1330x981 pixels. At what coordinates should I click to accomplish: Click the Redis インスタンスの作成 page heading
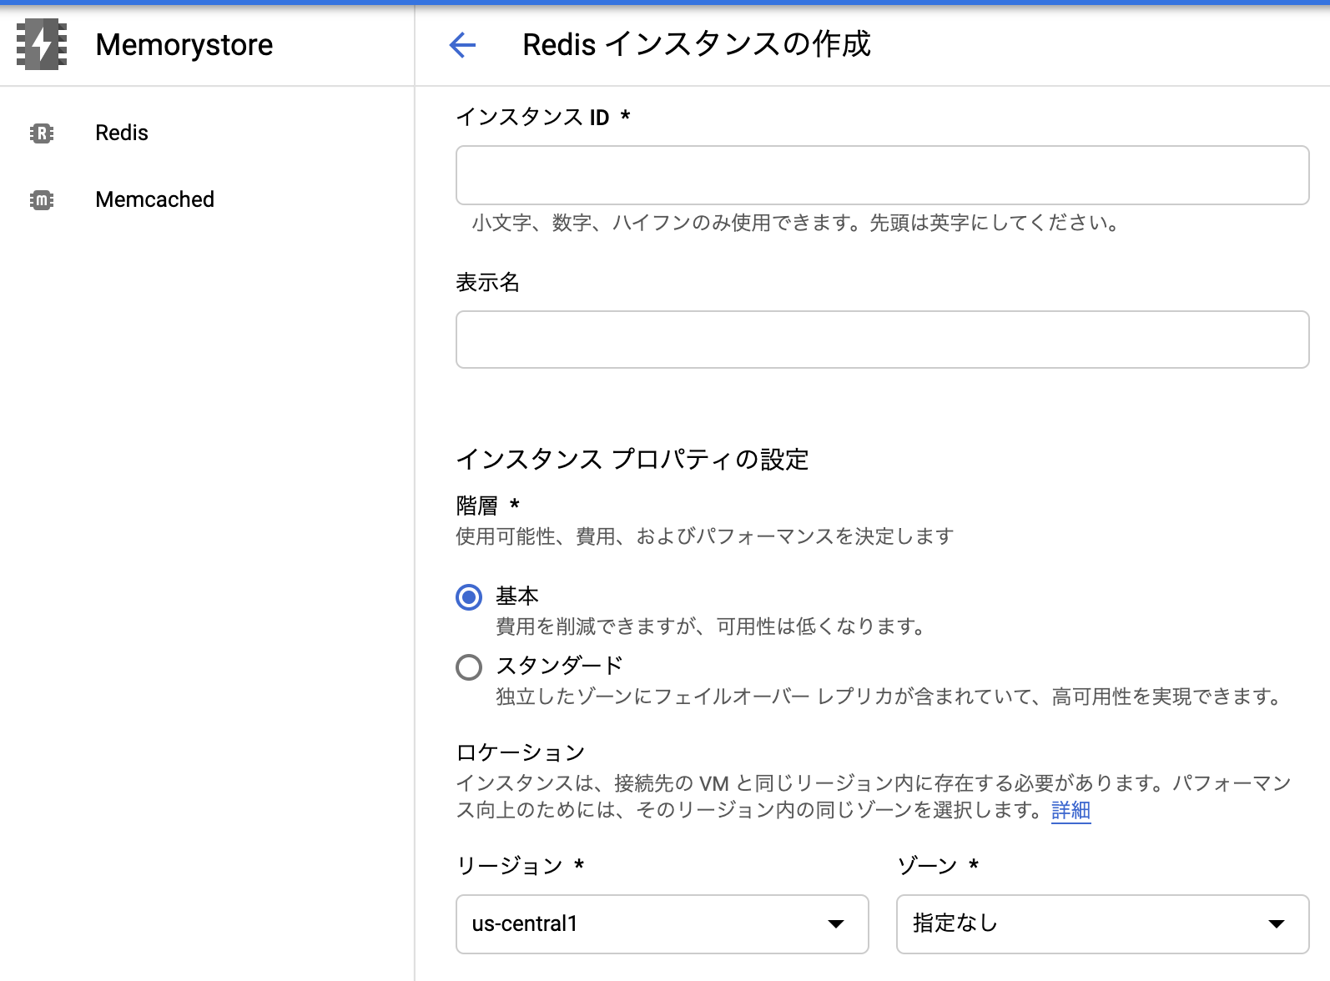click(697, 44)
